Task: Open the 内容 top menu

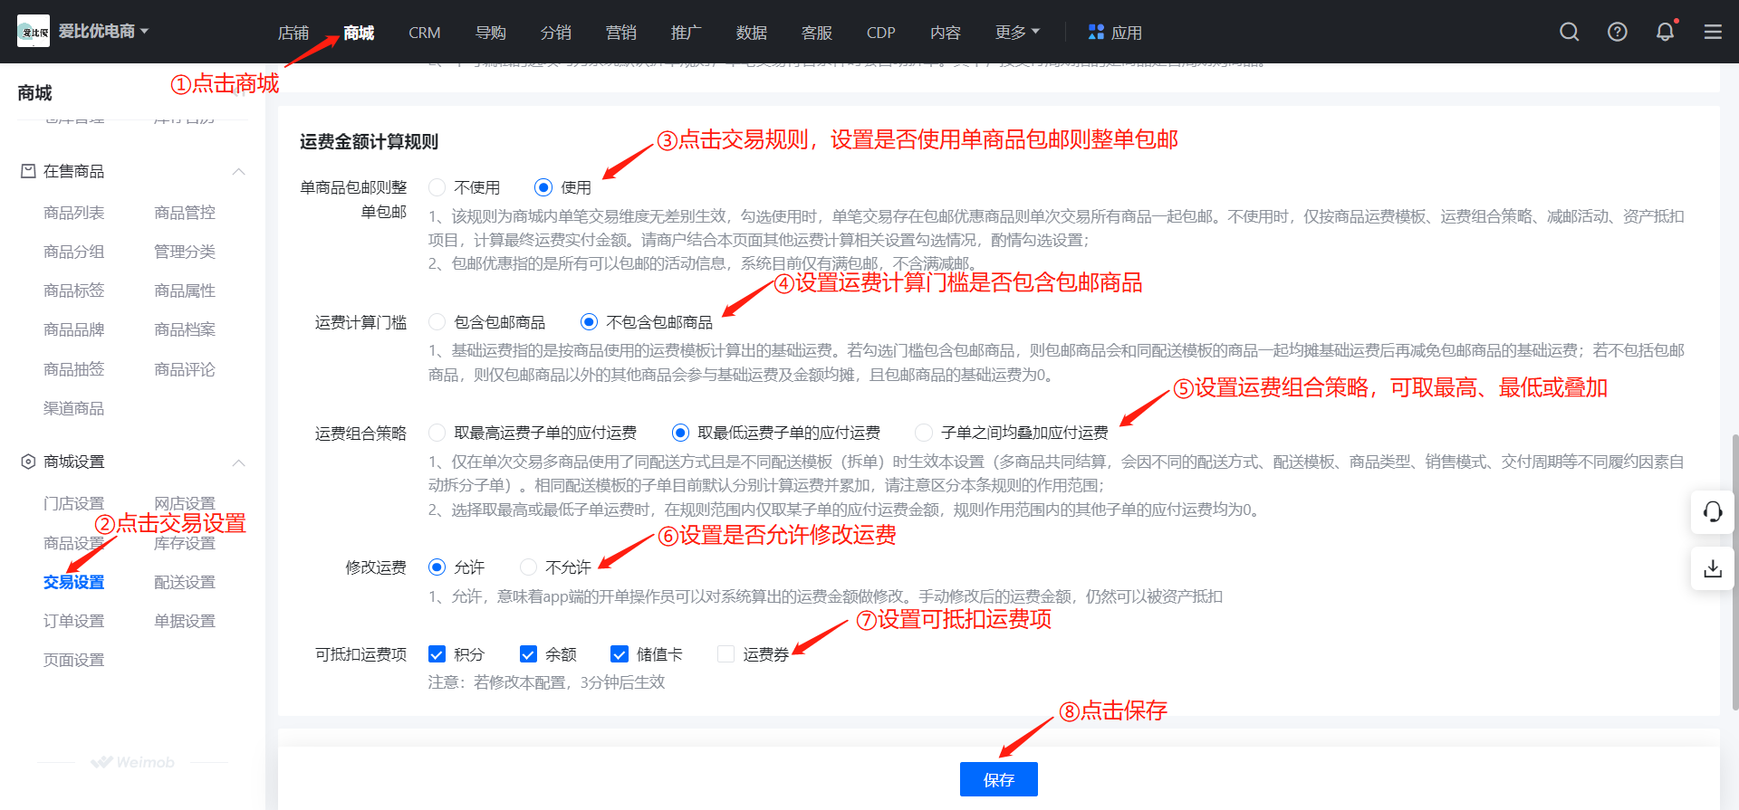Action: (x=946, y=33)
